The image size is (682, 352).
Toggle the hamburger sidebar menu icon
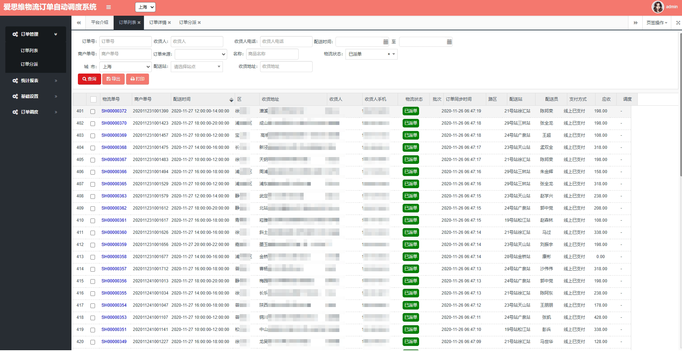tap(109, 7)
